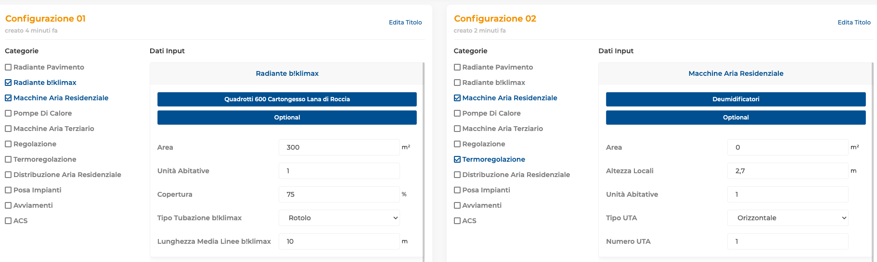Image resolution: width=877 pixels, height=262 pixels.
Task: Click the Copertura percentage input field
Action: [339, 194]
